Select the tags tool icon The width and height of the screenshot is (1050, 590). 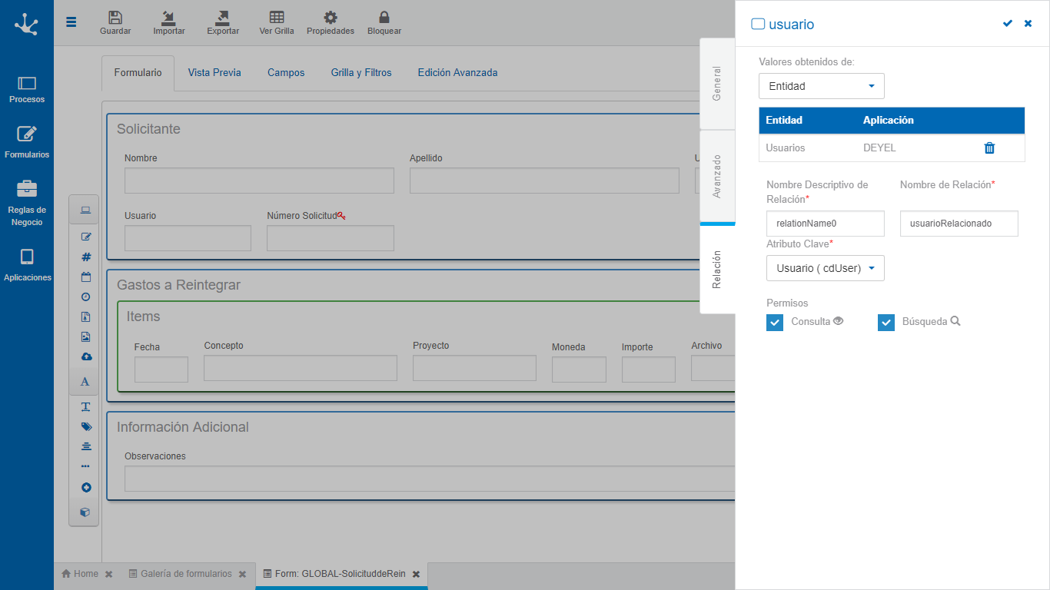pyautogui.click(x=86, y=426)
